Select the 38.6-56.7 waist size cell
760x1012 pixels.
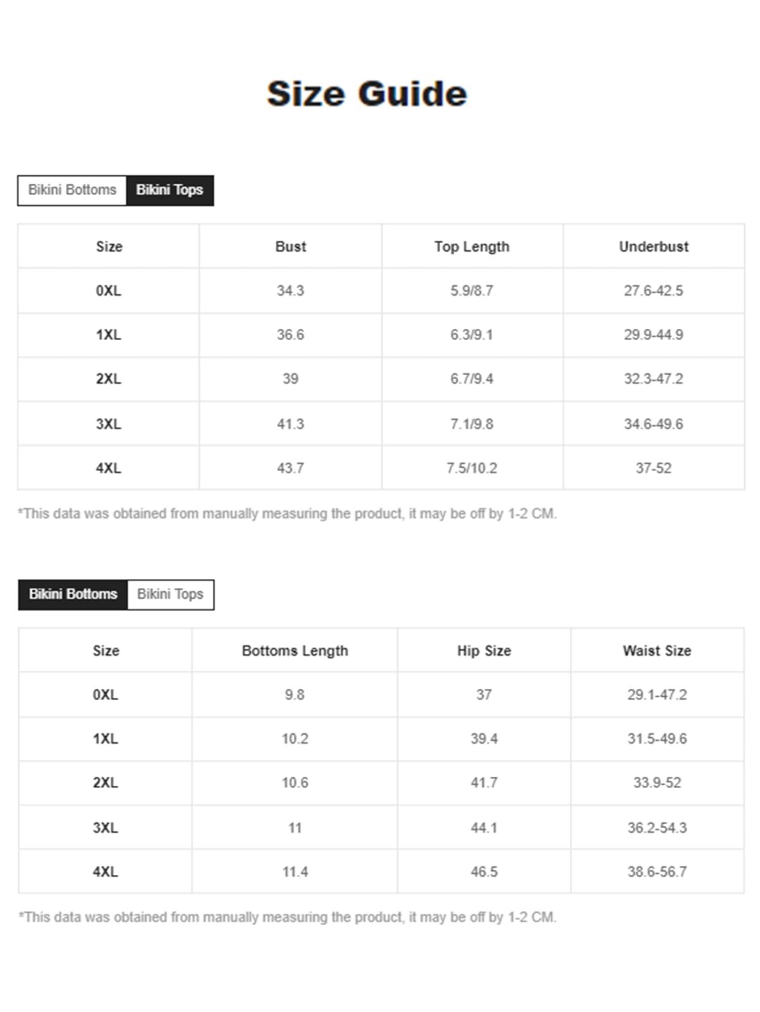(x=657, y=872)
